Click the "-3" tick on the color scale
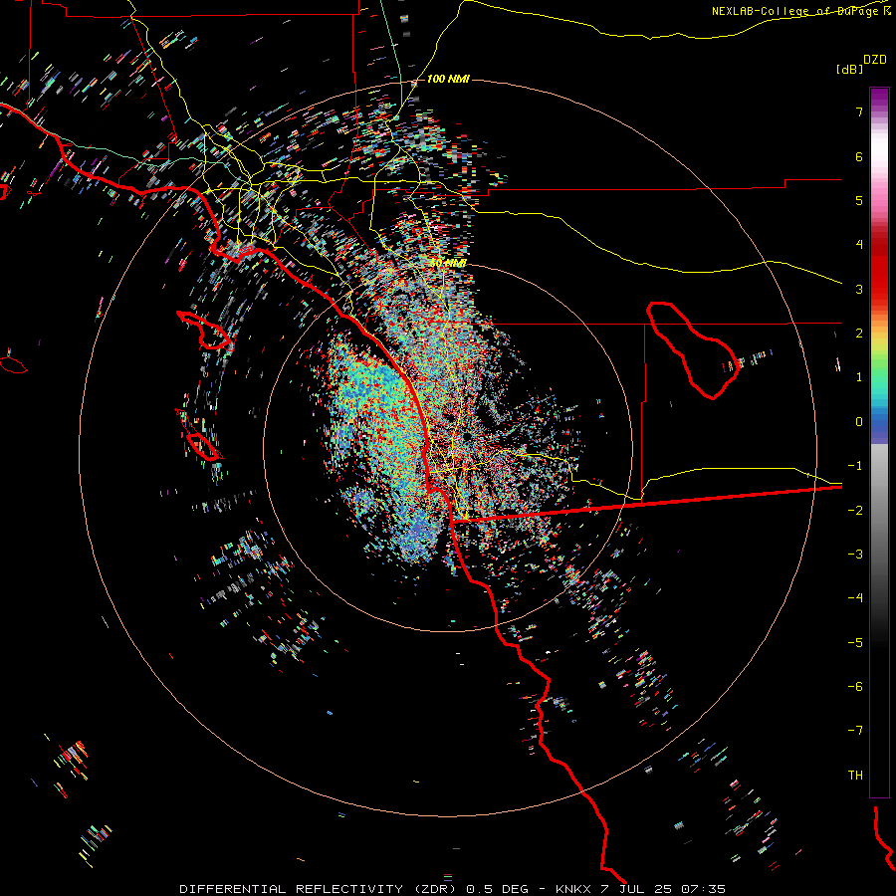896x896 pixels. click(855, 555)
